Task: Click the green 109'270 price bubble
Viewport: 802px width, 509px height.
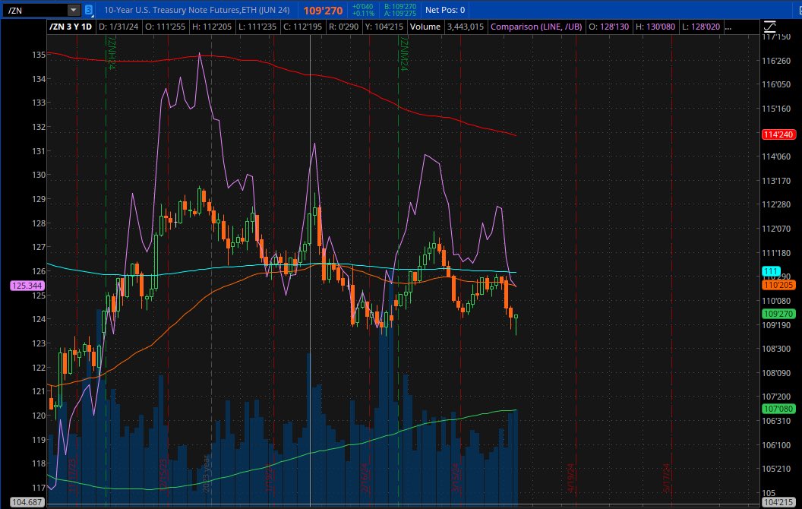Action: [x=778, y=314]
